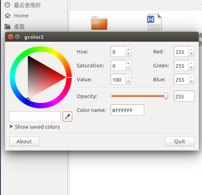Decrease Red with the down arrow
The image size is (202, 195).
(x=191, y=54)
